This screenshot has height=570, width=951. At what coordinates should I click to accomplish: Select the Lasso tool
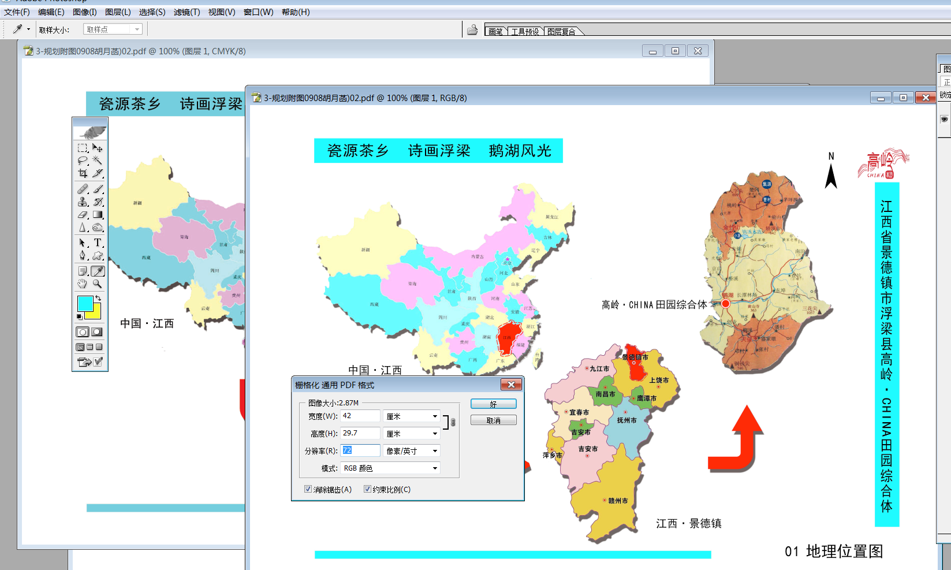coord(83,161)
